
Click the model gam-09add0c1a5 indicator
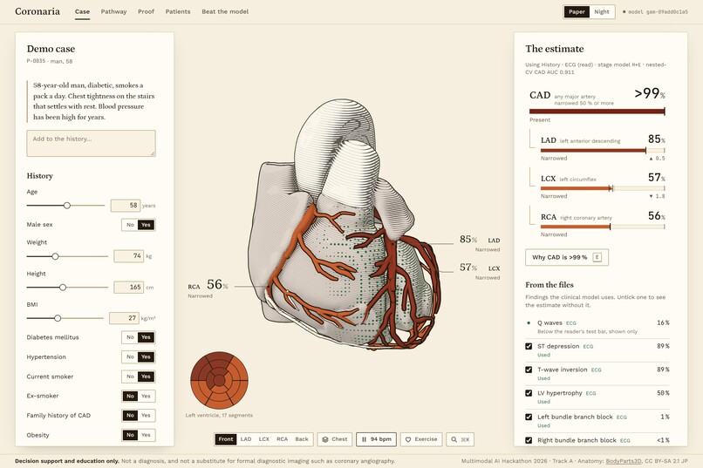[655, 12]
